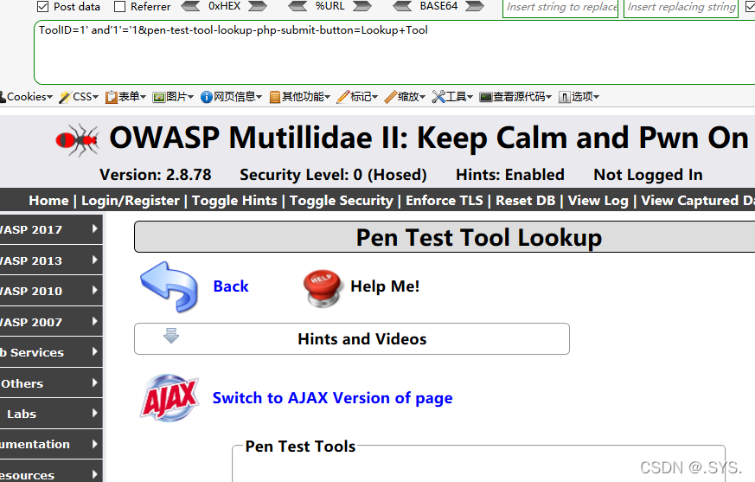Click left arrow beside 0xHEX
Screen dimensions: 755x482
click(x=190, y=6)
